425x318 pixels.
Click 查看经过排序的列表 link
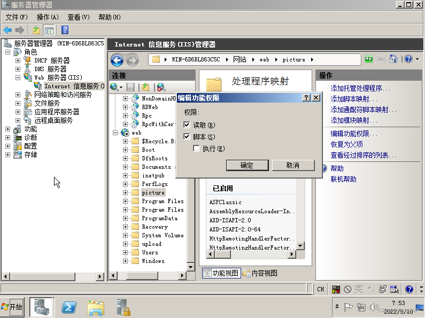click(x=363, y=155)
